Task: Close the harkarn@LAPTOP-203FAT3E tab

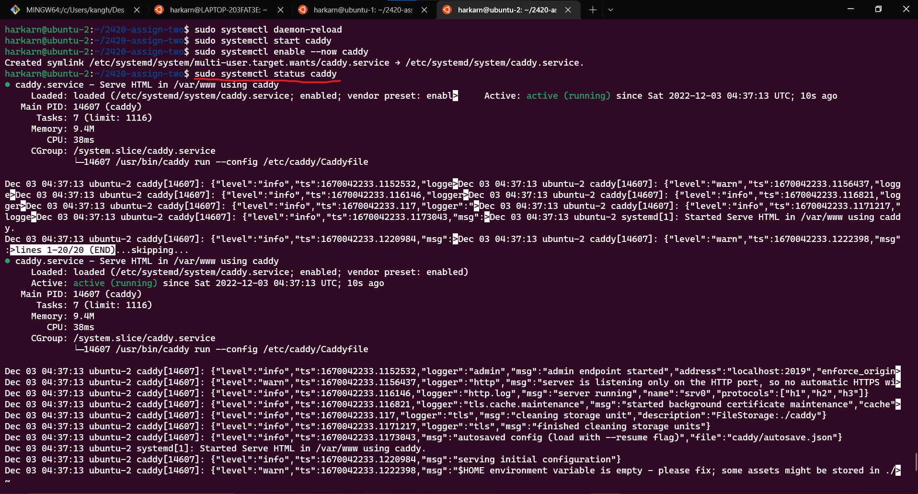Action: (281, 10)
